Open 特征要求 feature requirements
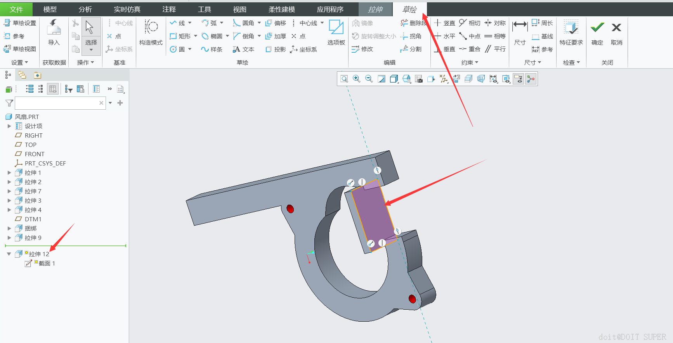Viewport: 673px width, 343px height. click(571, 33)
